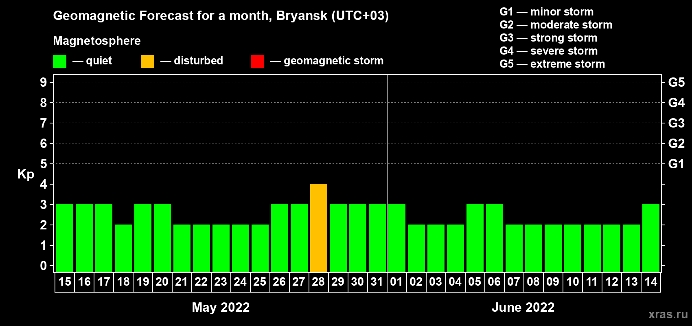
Task: Click the '5' value on Kp axis
Action: pyautogui.click(x=44, y=164)
